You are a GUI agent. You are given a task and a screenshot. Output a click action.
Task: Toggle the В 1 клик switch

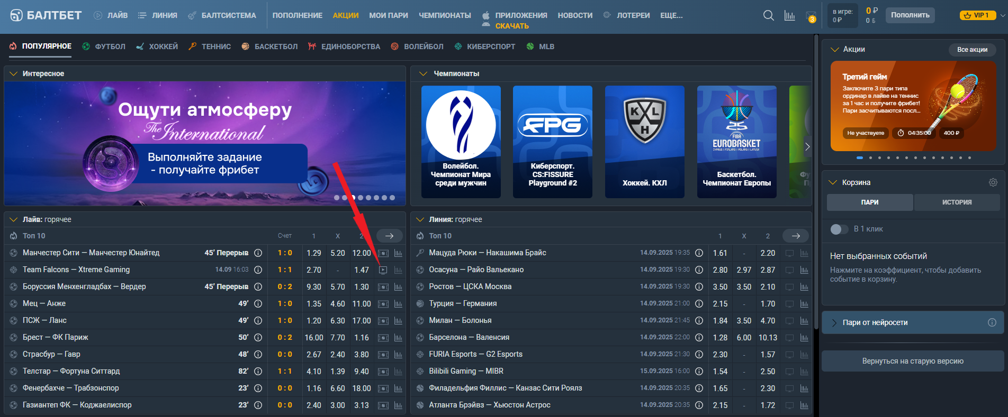point(839,229)
